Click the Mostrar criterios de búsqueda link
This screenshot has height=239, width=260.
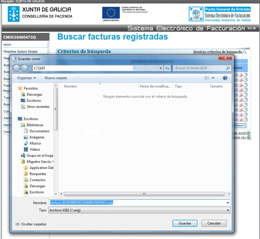tap(217, 52)
